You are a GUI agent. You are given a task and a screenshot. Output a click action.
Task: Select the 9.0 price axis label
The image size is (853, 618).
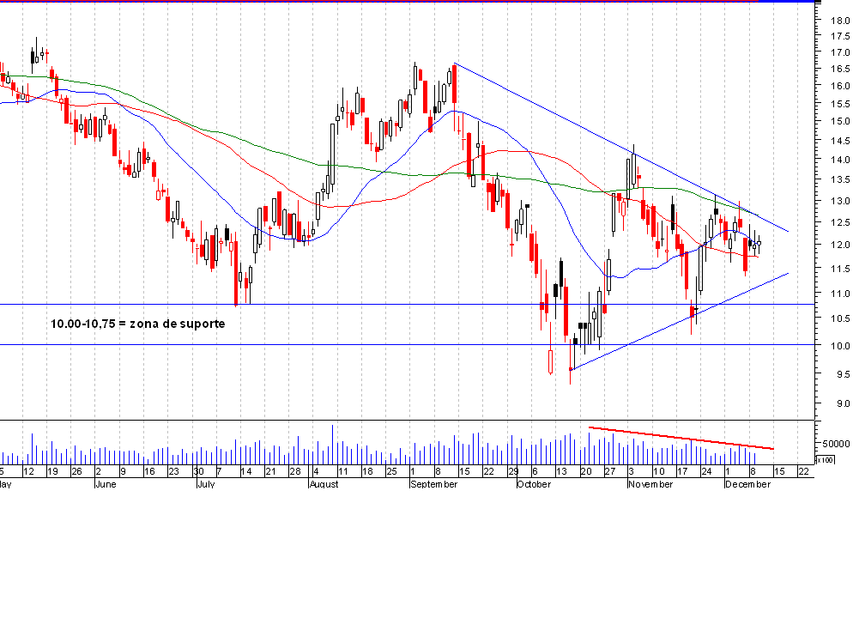[843, 403]
